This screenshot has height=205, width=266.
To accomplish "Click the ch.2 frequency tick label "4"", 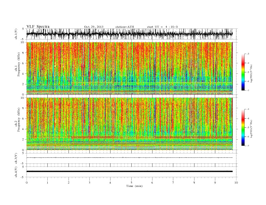I will pos(23,129).
